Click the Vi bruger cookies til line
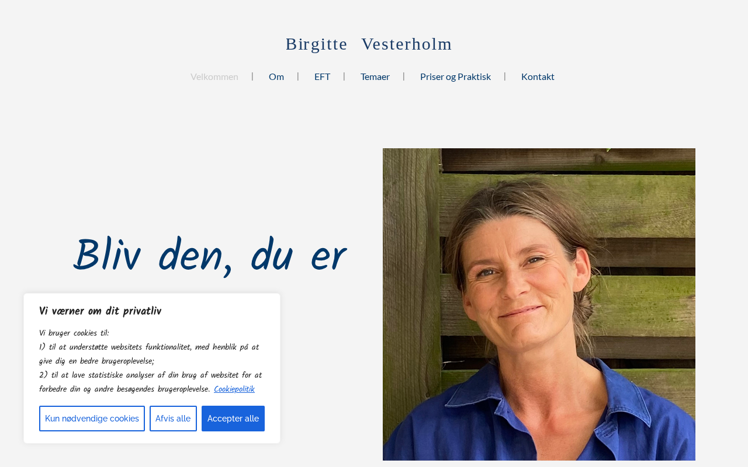 point(74,333)
